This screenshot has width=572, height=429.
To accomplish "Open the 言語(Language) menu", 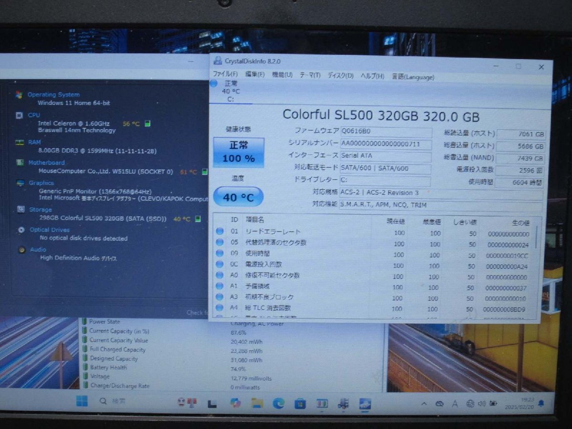I will click(x=413, y=77).
